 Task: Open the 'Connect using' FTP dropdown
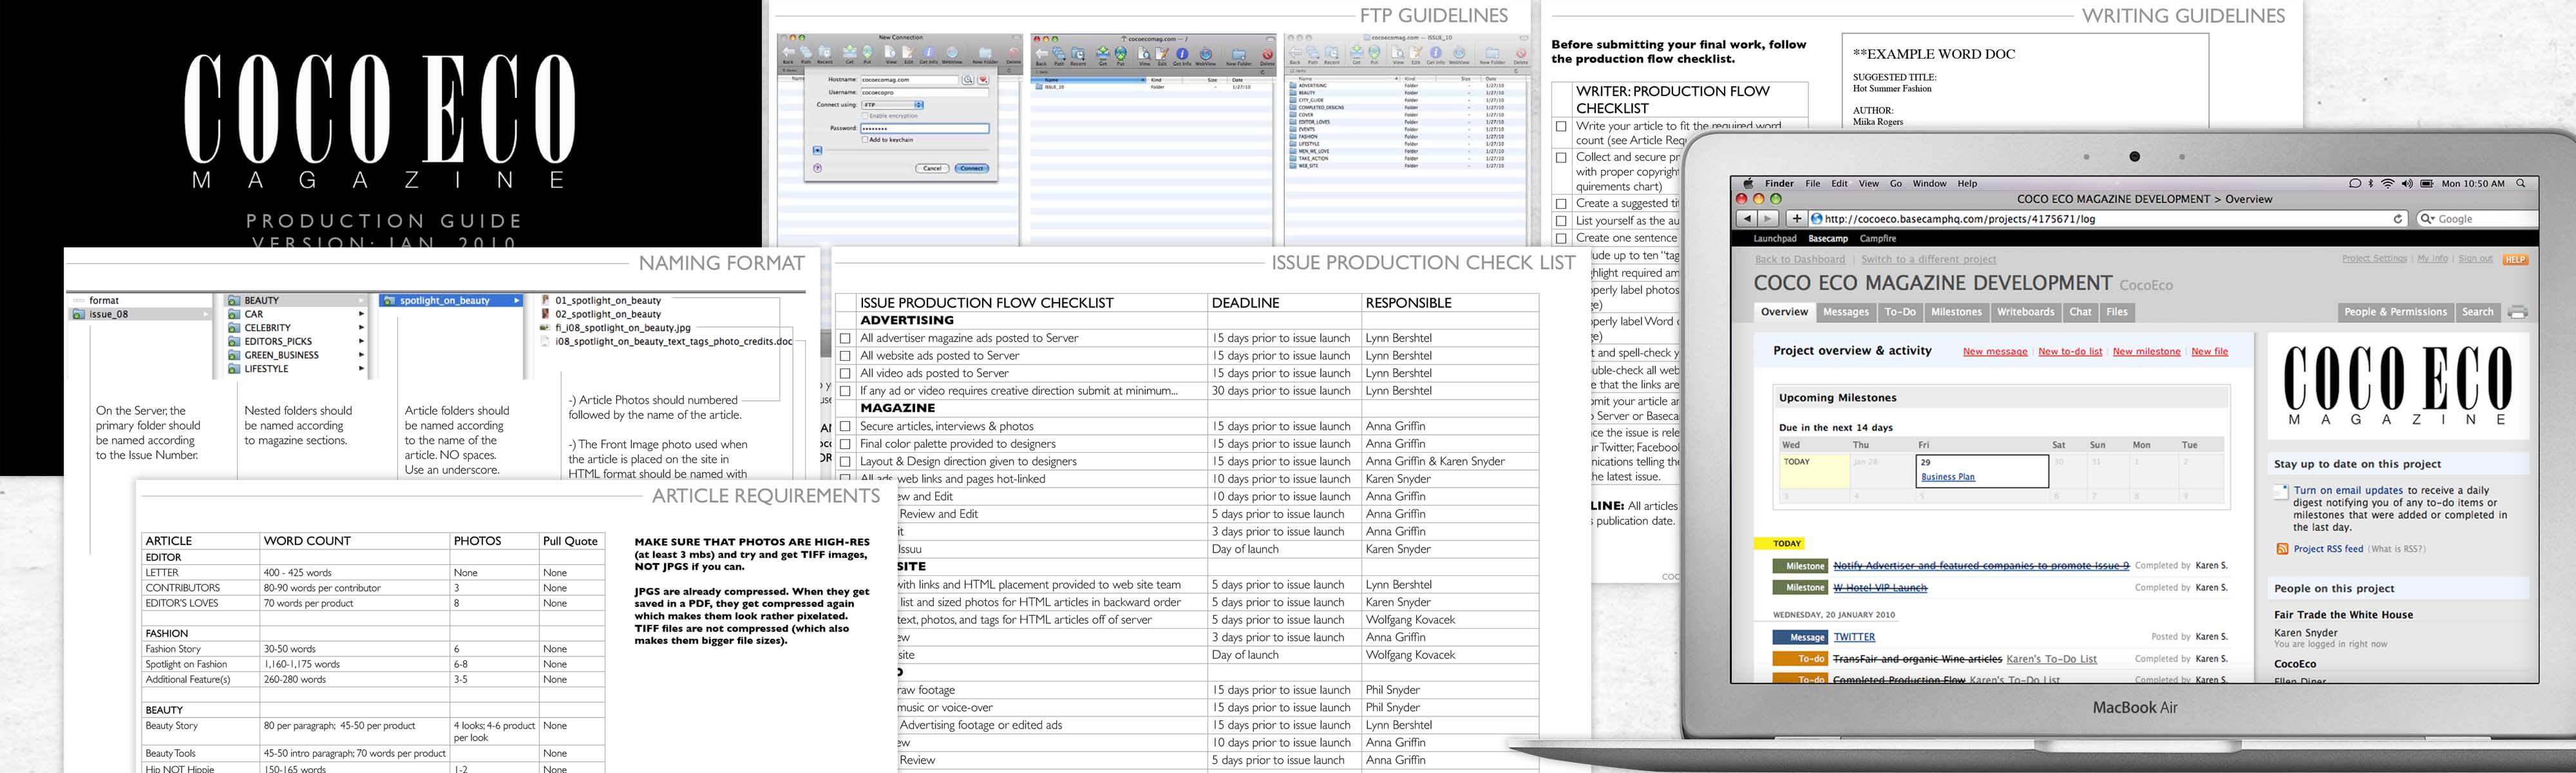pyautogui.click(x=893, y=105)
